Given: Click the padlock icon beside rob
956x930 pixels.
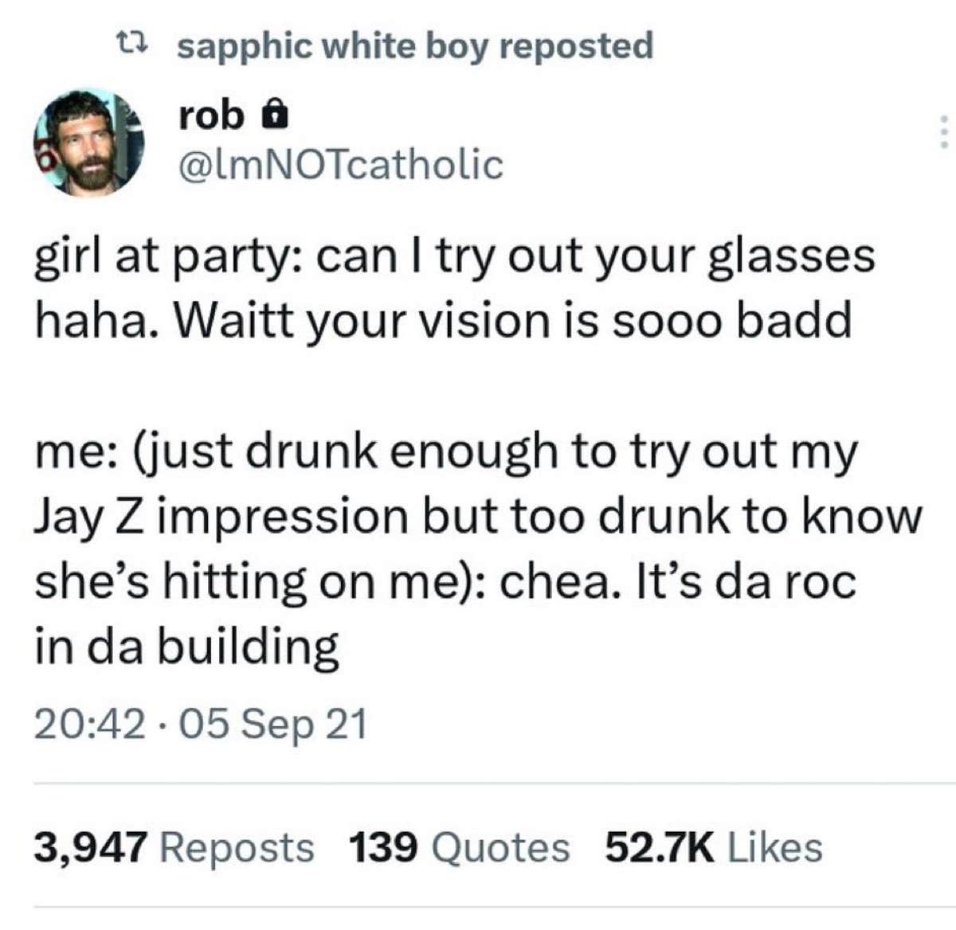Looking at the screenshot, I should (x=274, y=117).
